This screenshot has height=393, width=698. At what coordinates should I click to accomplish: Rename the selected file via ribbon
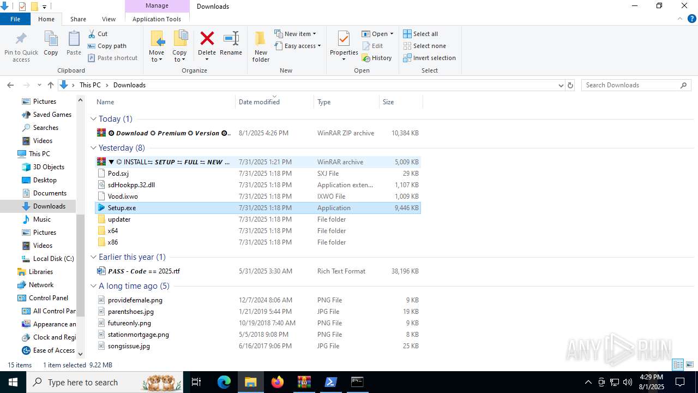(x=231, y=44)
